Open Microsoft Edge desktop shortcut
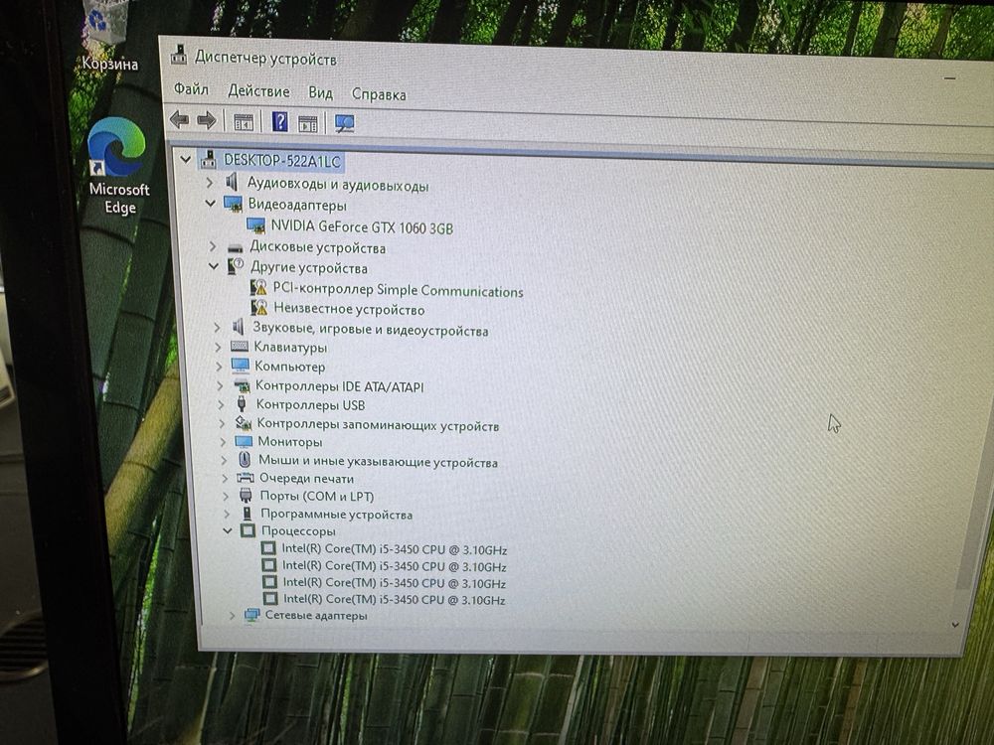This screenshot has width=994, height=745. (118, 166)
